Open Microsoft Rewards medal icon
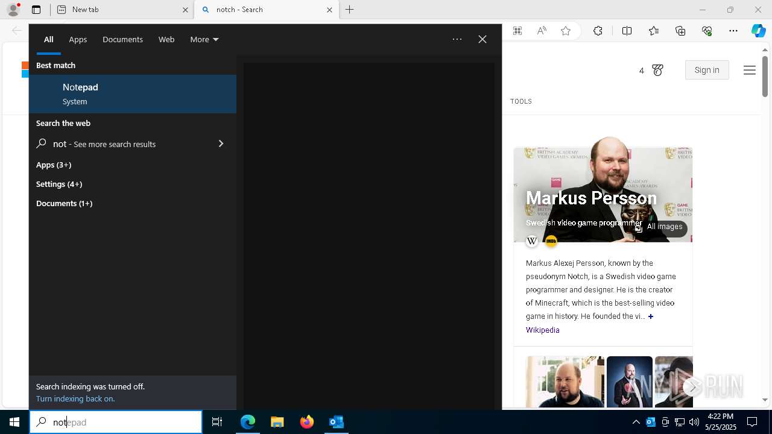772x434 pixels. (x=657, y=71)
